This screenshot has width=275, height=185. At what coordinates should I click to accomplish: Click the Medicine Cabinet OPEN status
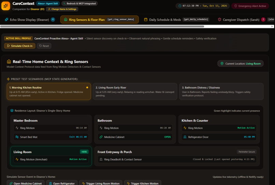(x=167, y=137)
